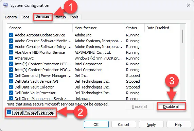
Task: Uncheck Adobe Genuine Software Monitor checkbox
Action: (x=11, y=41)
